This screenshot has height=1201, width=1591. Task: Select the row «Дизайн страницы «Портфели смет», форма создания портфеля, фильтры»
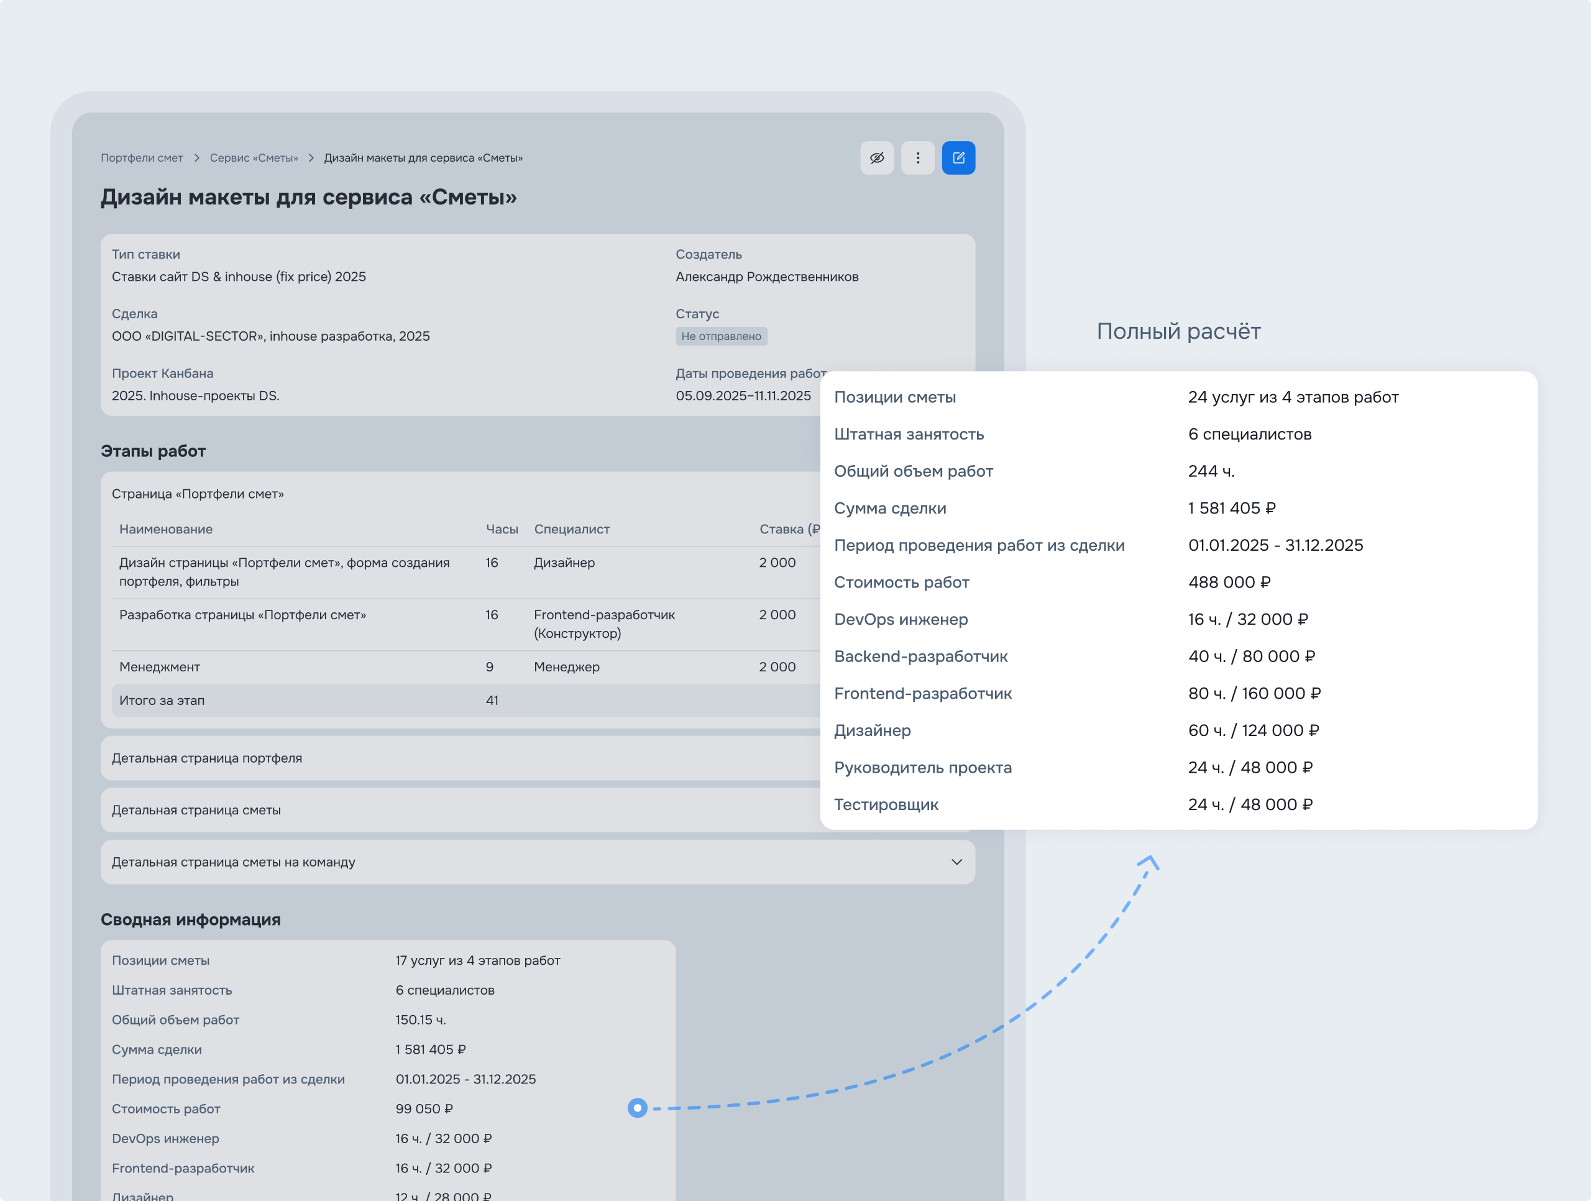click(x=285, y=572)
